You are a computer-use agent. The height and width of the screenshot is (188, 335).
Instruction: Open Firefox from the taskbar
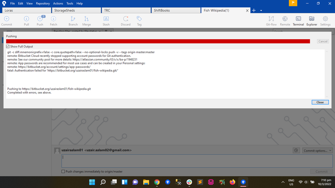point(232,182)
